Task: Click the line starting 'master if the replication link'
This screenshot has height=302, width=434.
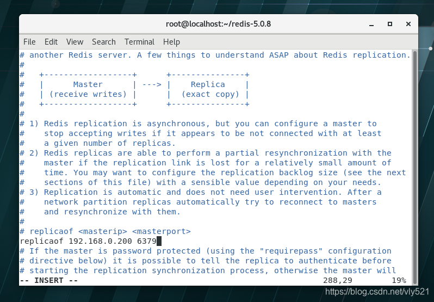Action: pos(218,163)
